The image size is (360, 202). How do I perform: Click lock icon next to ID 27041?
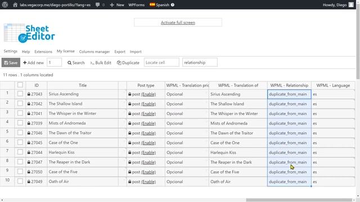click(x=29, y=113)
